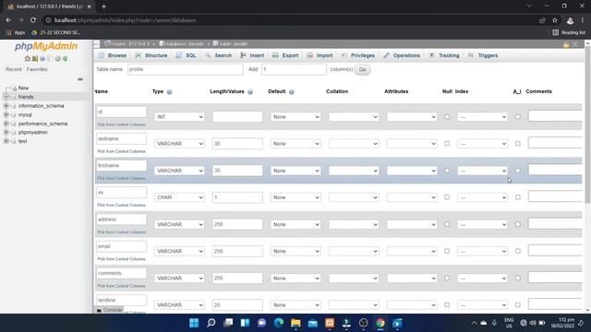Screen dimensions: 591x332
Task: Click the page lock icon at top right
Action: click(x=566, y=45)
